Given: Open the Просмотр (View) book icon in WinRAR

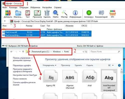Looking at the screenshot, I should tap(37, 13).
